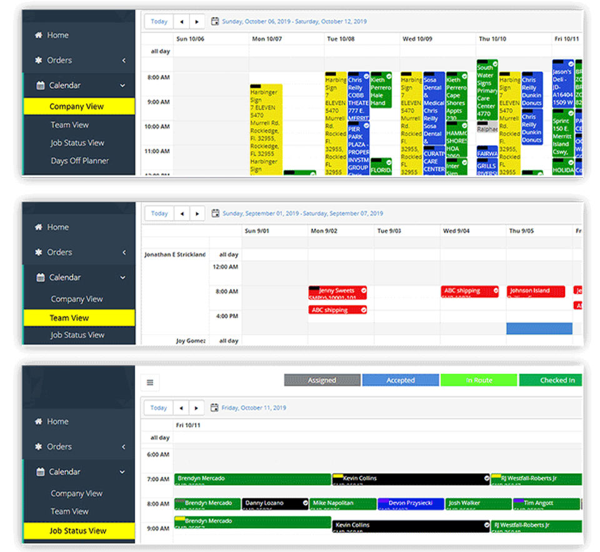This screenshot has height=552, width=600.
Task: Toggle check circle on Danny Lozano job
Action: tap(306, 503)
